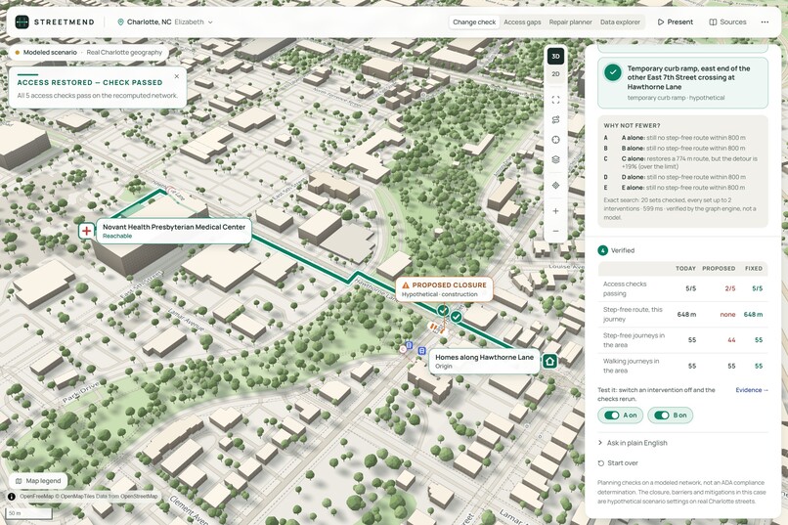Open the map layers icon
The image size is (788, 525).
555,159
